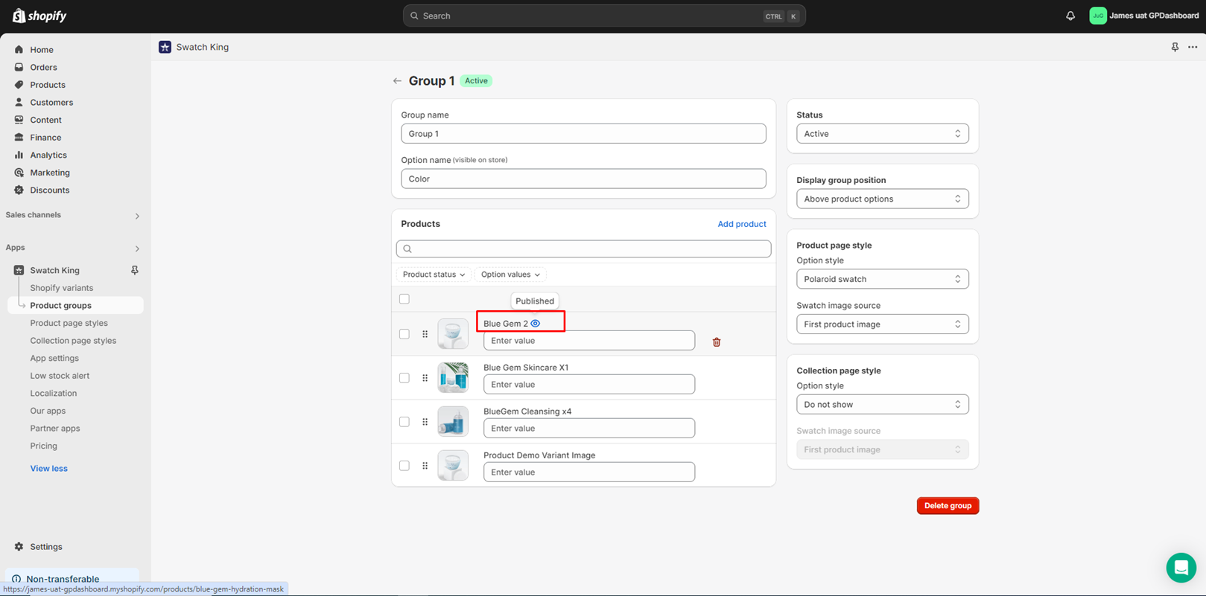
Task: Click the top Search bar
Action: pos(604,16)
